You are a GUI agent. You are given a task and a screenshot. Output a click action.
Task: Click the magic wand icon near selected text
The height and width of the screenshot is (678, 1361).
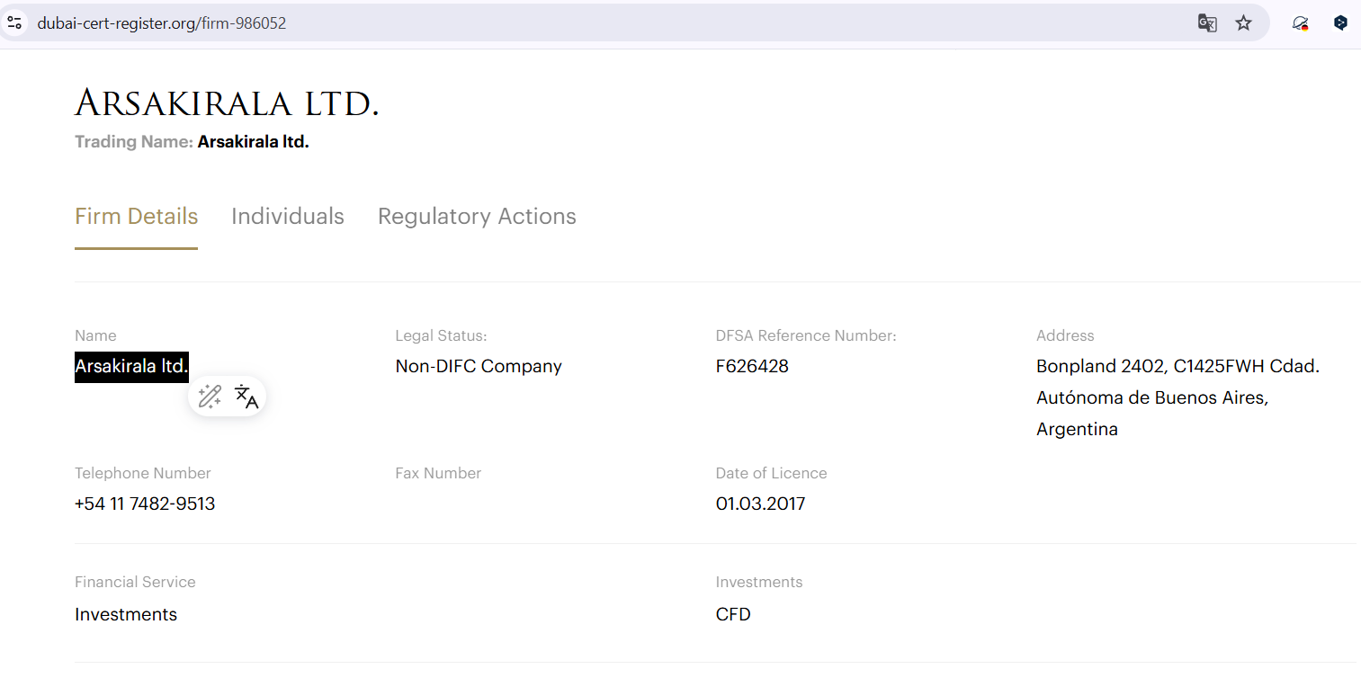click(210, 397)
